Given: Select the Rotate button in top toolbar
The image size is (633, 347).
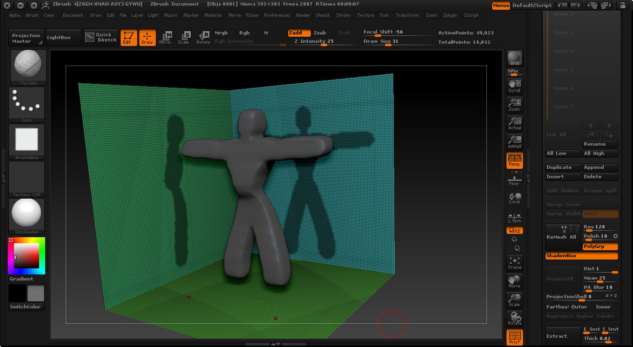Looking at the screenshot, I should pos(203,38).
